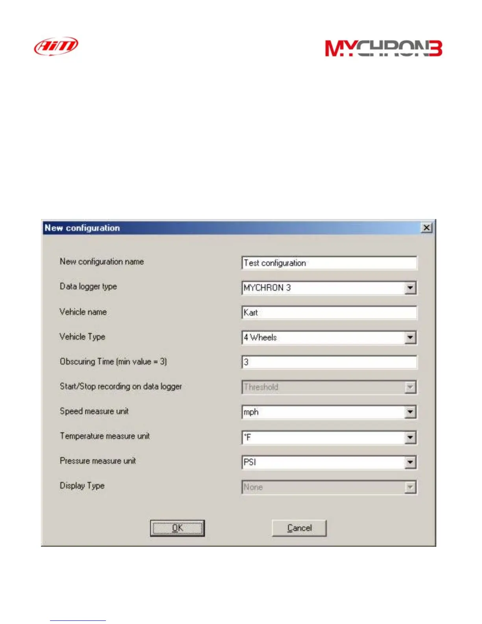Click the 'Vehicle Type' label
The width and height of the screenshot is (482, 624).
pyautogui.click(x=82, y=337)
